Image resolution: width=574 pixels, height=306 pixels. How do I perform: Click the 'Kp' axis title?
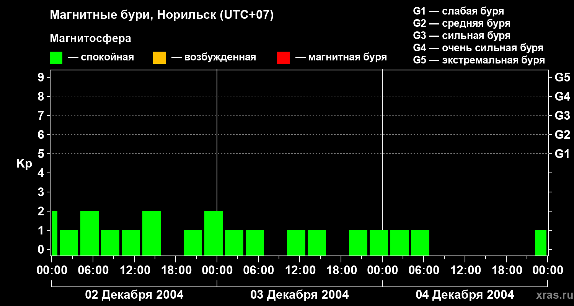point(24,164)
